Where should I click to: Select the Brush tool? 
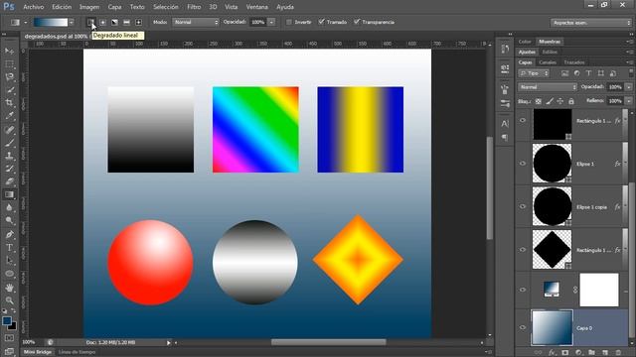coord(9,143)
